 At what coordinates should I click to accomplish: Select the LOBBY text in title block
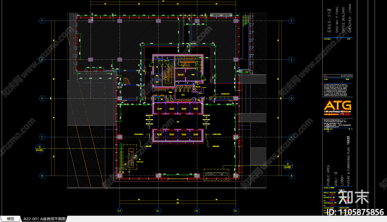coord(342,180)
